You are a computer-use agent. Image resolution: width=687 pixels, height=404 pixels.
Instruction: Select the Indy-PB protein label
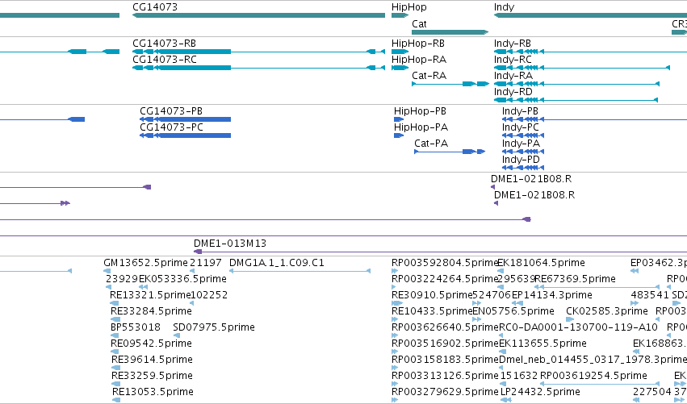(520, 111)
